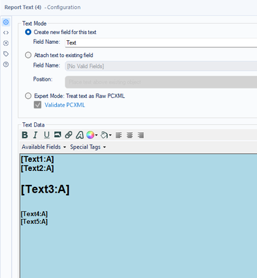
Task: Open the Navigation target icon in sidebar
Action: tap(6, 43)
